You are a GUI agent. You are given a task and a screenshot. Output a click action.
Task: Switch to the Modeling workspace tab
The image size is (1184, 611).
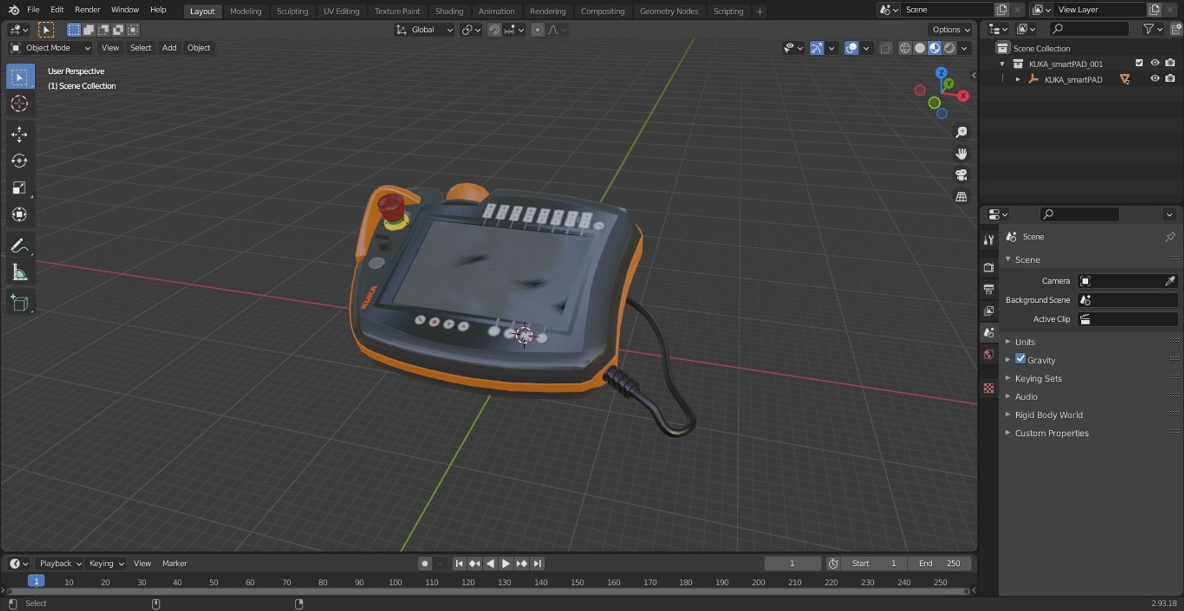245,11
